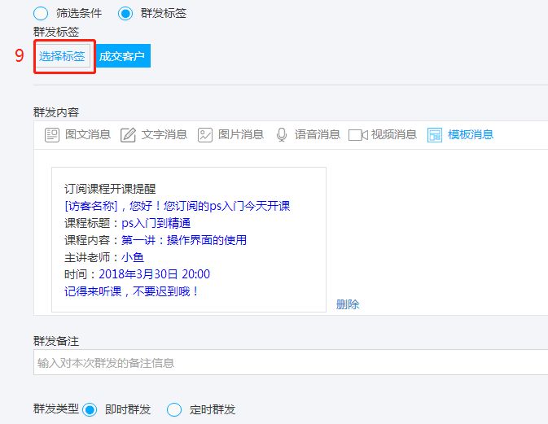
Task: Click the line starting with [访客名称]
Action: 178,206
